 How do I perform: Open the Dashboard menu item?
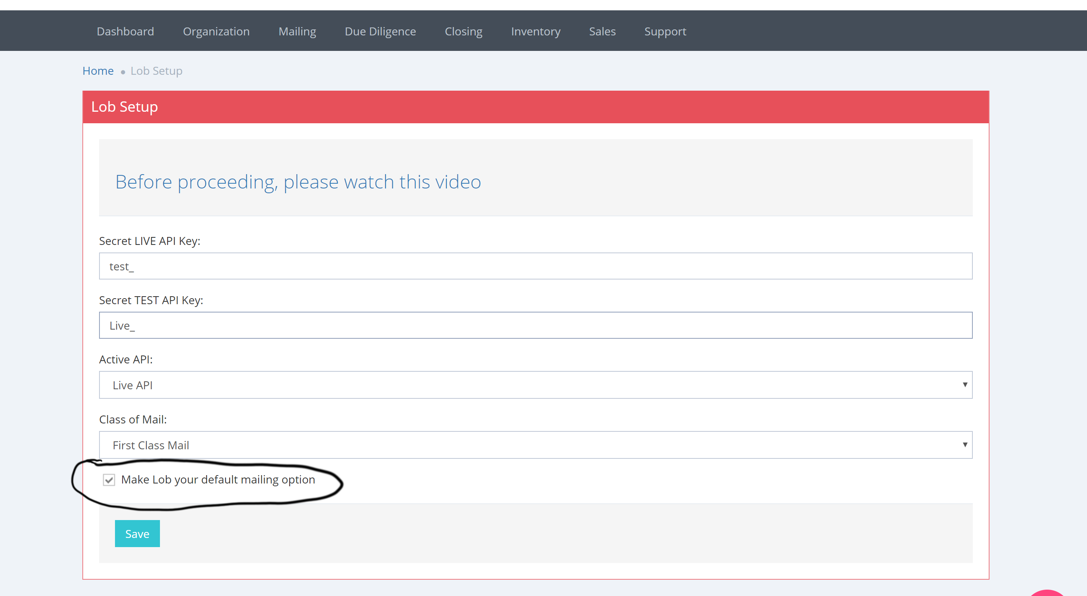pos(125,31)
